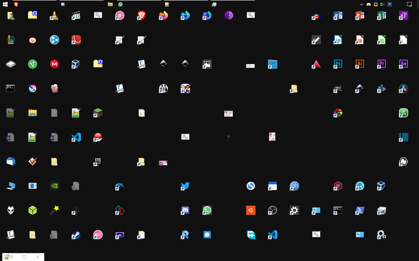419x261 pixels.
Task: Open the Tor Browser purple icon
Action: pyautogui.click(x=229, y=15)
